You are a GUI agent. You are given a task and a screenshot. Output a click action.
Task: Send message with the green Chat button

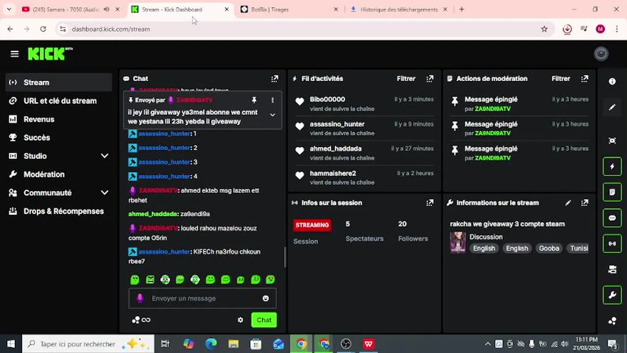[264, 320]
